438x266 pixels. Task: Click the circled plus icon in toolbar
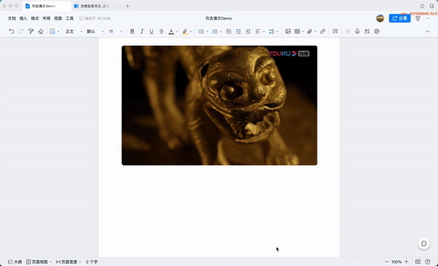pyautogui.click(x=347, y=31)
